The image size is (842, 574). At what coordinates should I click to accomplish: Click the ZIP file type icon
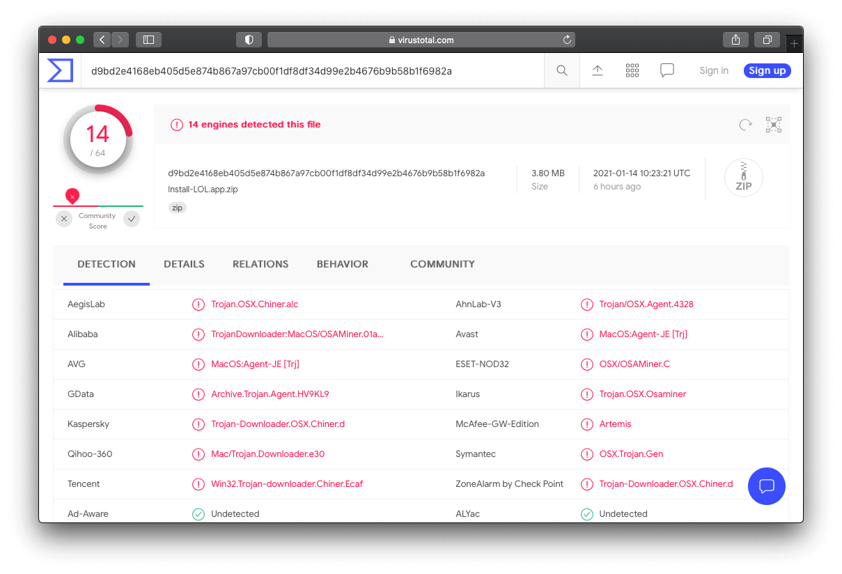pyautogui.click(x=743, y=178)
